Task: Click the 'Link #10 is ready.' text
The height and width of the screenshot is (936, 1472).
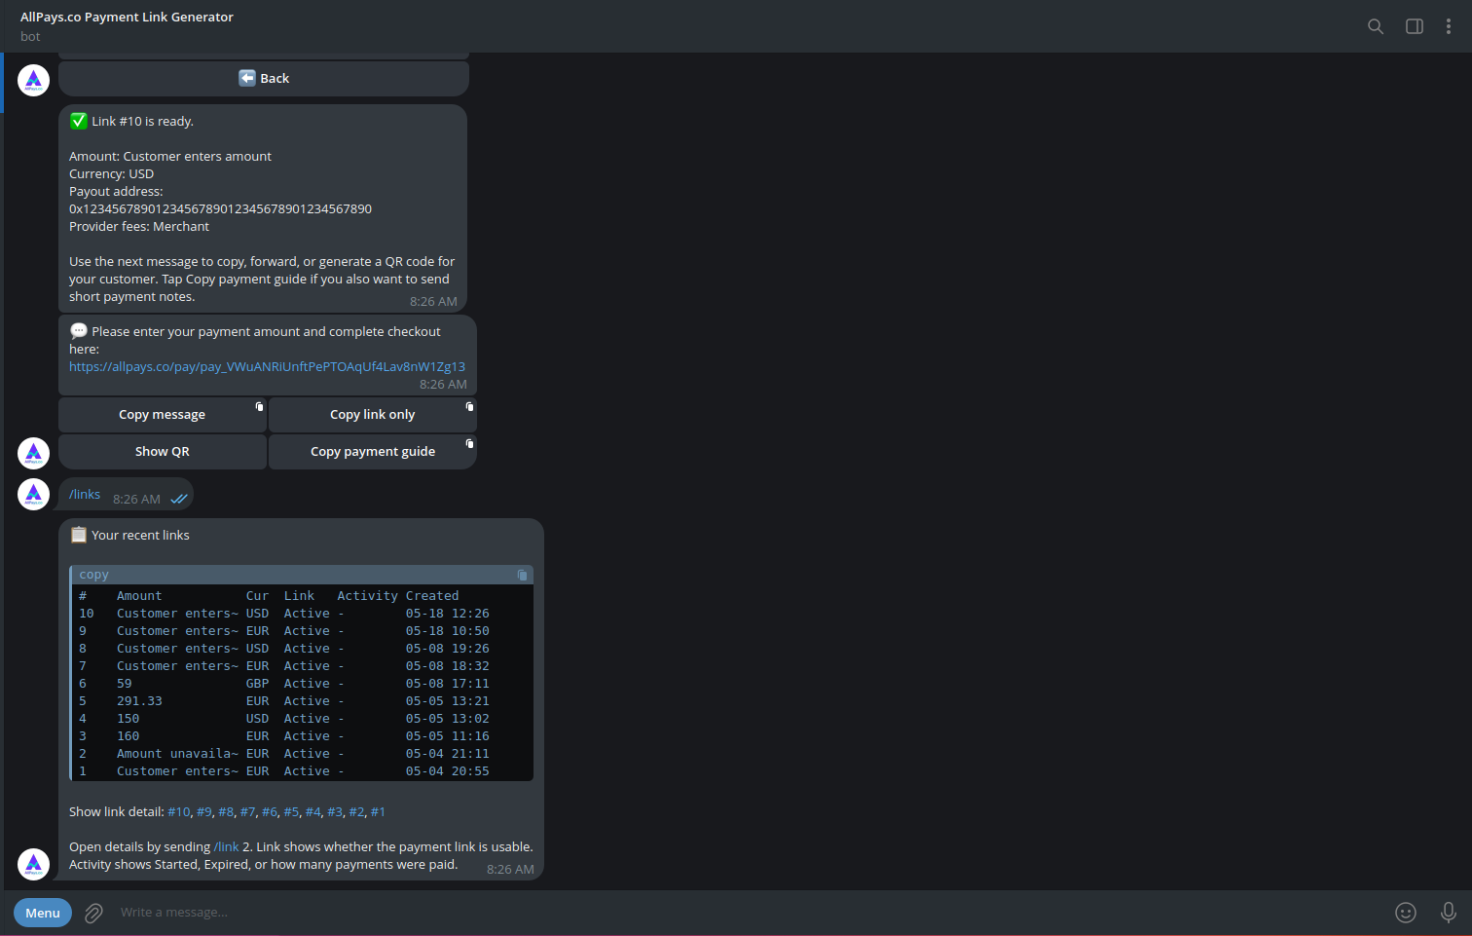Action: click(x=142, y=121)
